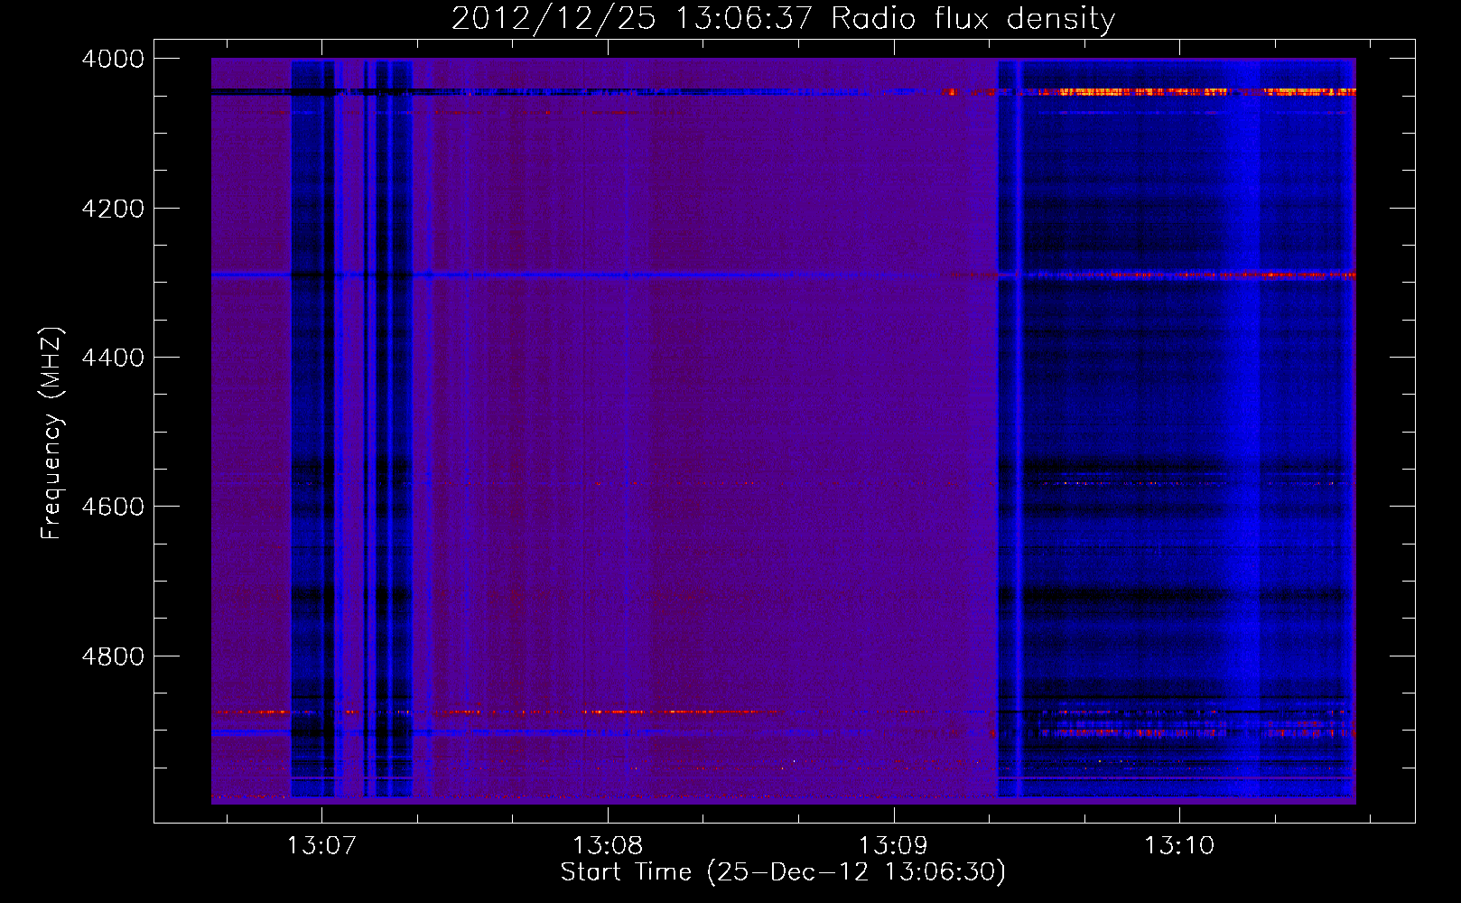Click the 13:10 time axis label

[x=1179, y=846]
